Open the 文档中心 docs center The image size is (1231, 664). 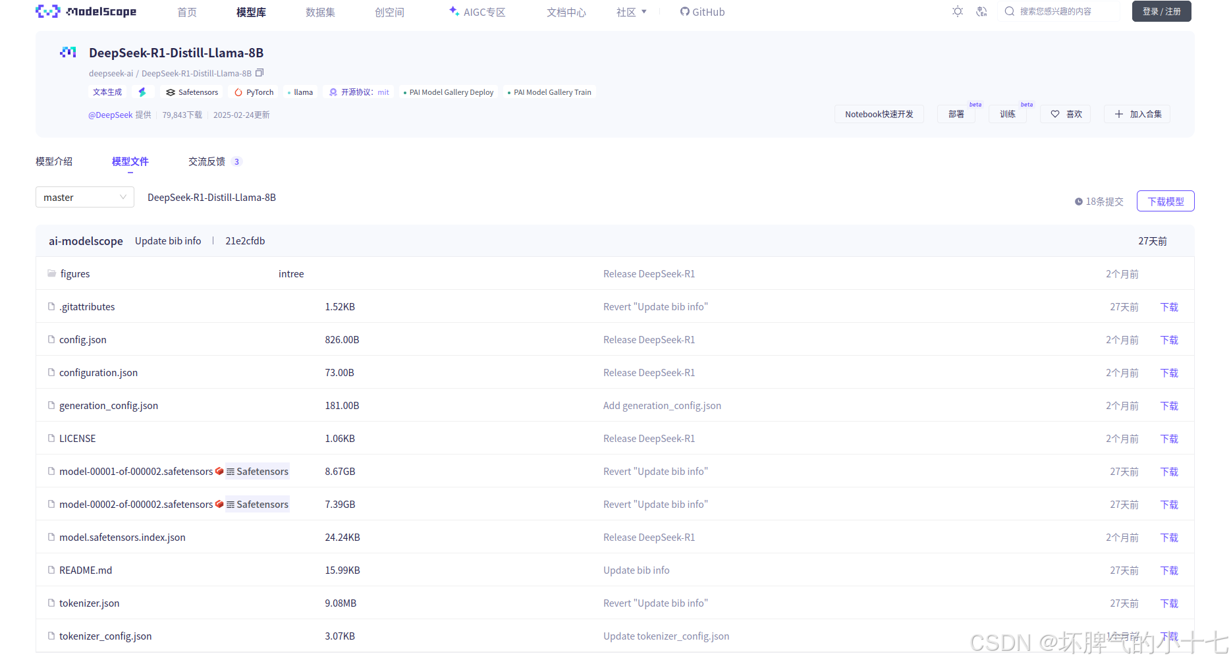(566, 12)
